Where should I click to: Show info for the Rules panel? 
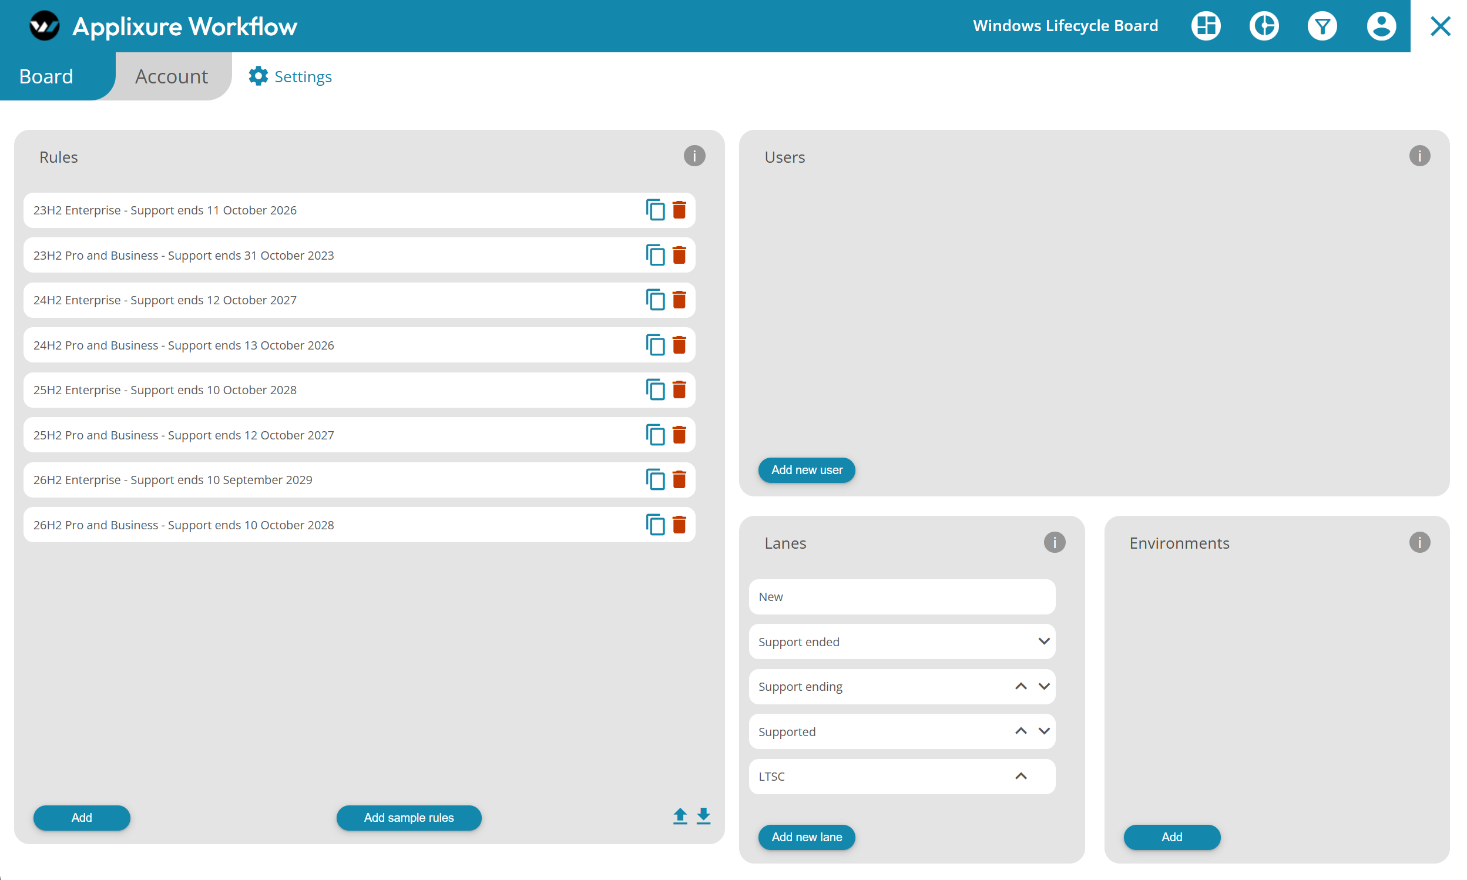tap(694, 156)
